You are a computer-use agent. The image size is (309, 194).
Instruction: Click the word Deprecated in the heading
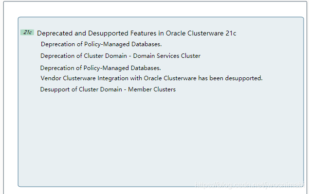[x=55, y=34]
